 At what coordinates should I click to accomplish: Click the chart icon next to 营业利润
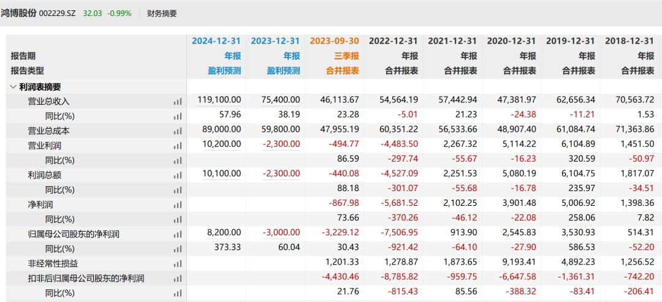pos(178,146)
